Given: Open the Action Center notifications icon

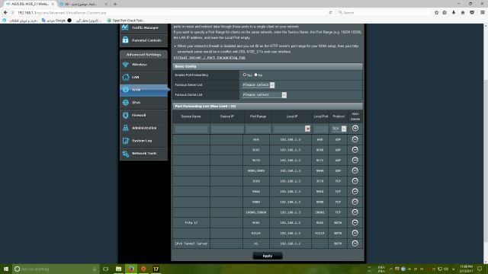Looking at the screenshot, I should (x=480, y=269).
